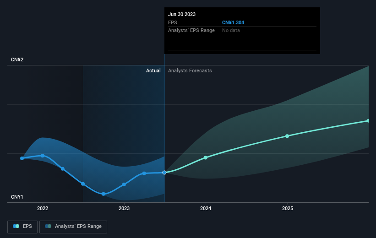Click the EPS point just before Jun 2023
Viewport: 376px width, 238px height.
tap(144, 173)
